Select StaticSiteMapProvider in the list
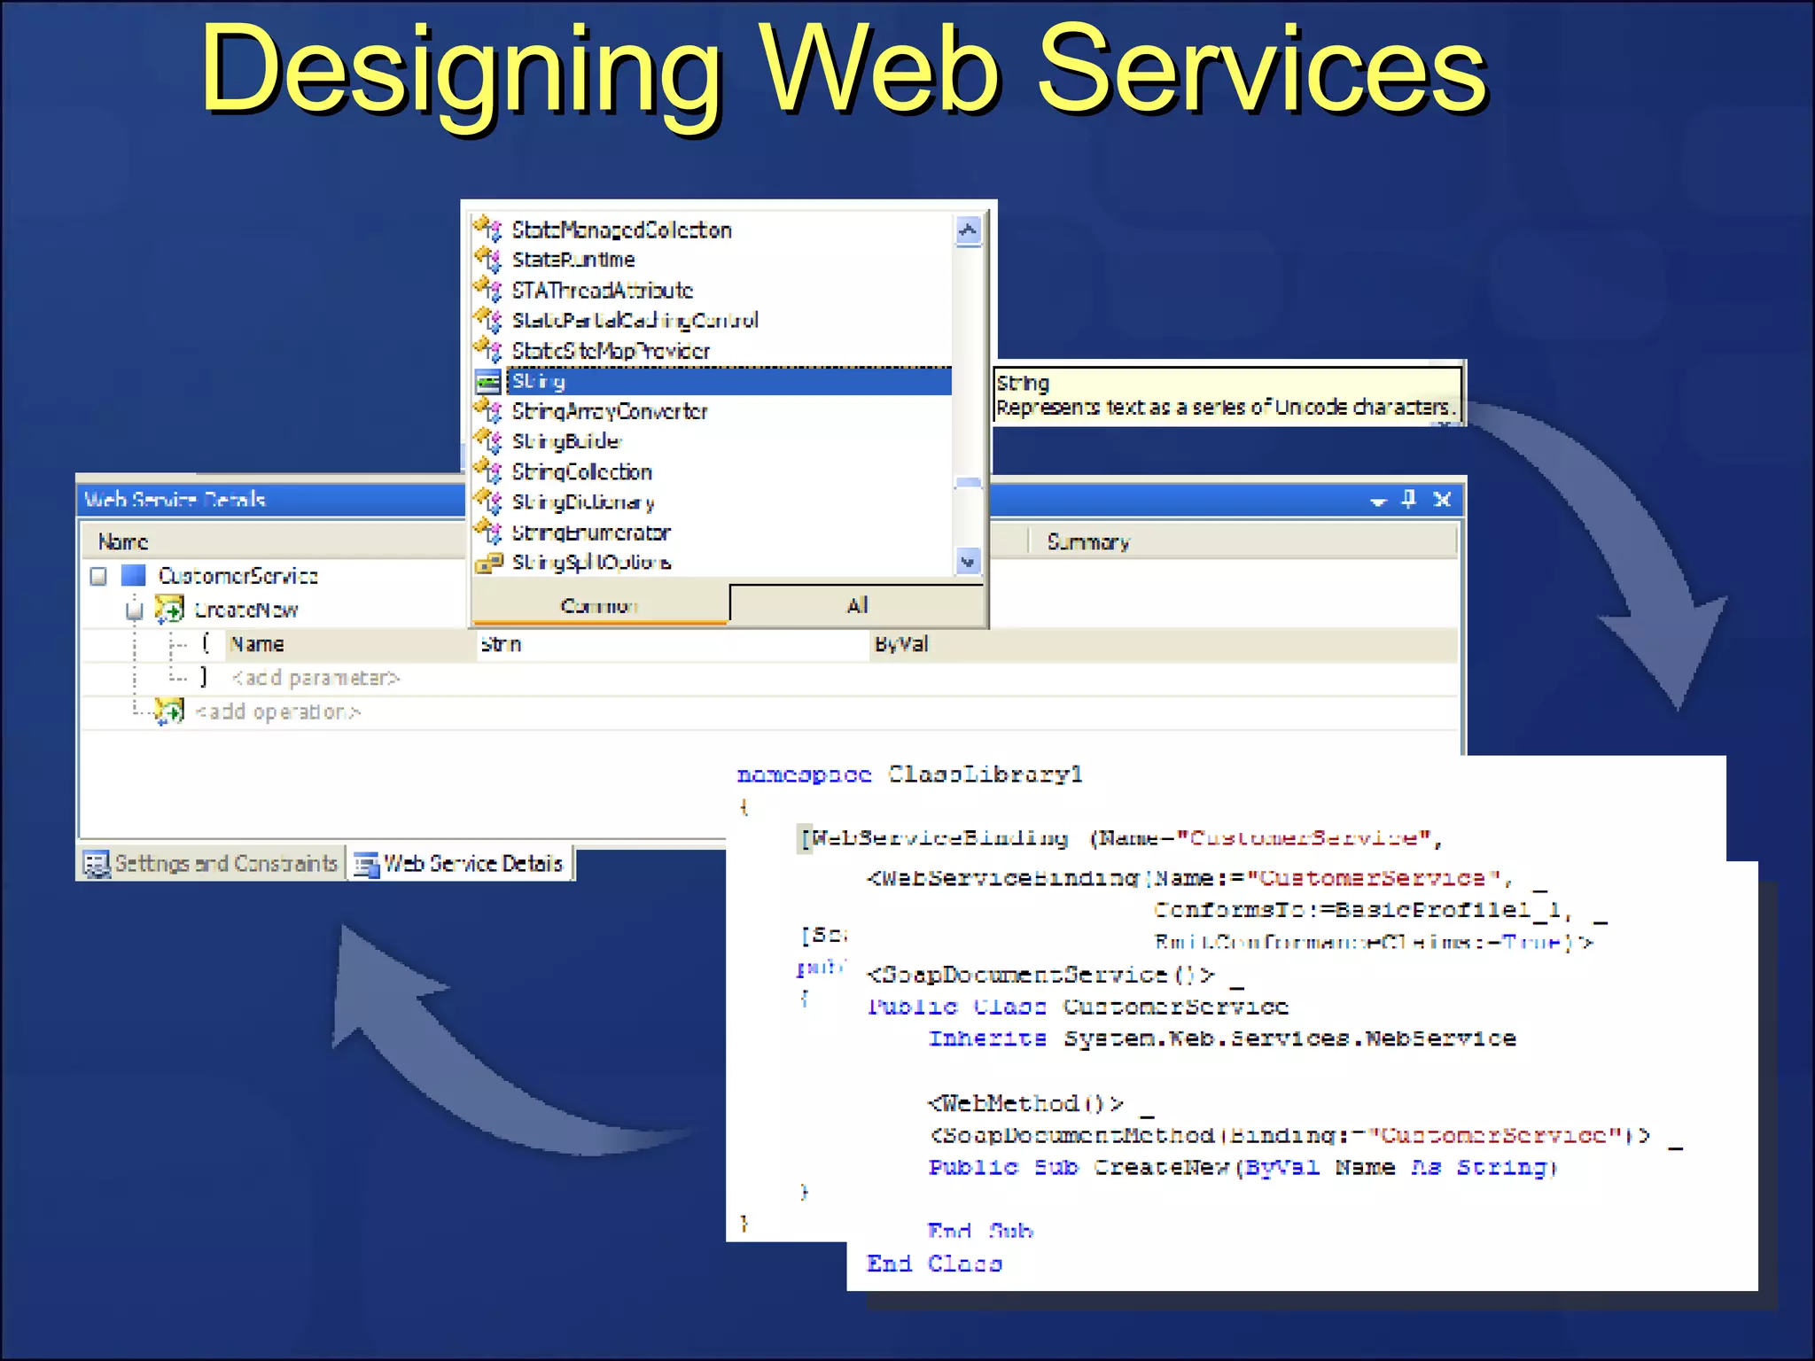Screen dimensions: 1815x1361 [x=611, y=351]
